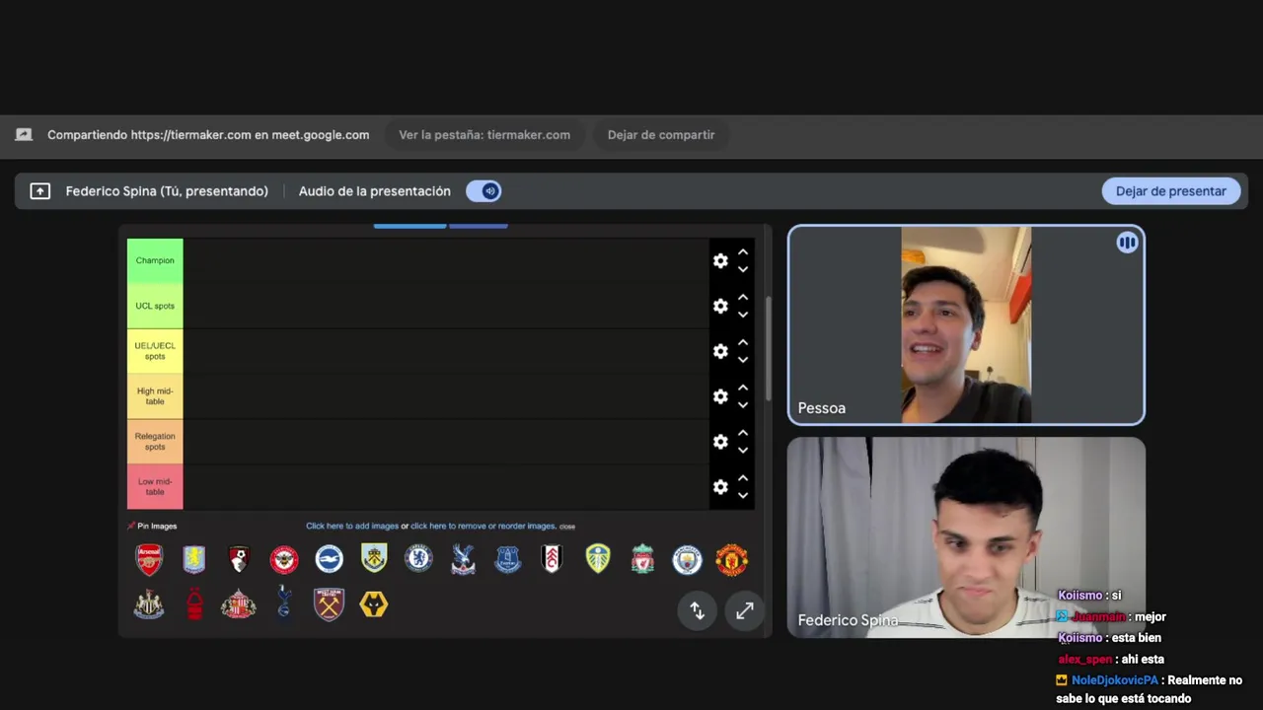Move Relegation spots tier up
The image size is (1263, 710).
pos(743,434)
